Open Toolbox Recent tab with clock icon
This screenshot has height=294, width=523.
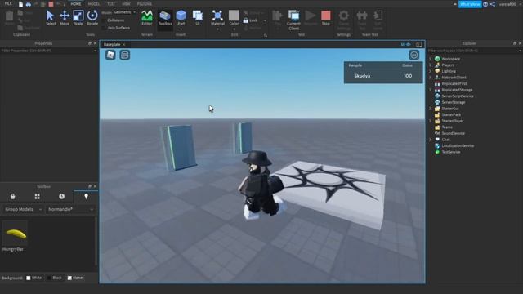(62, 196)
